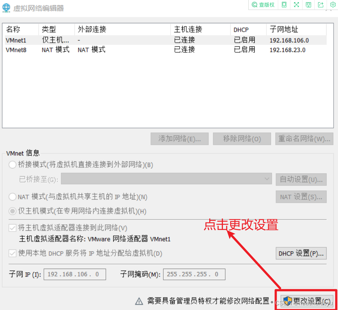Click the 重命名网络(W)... button
Screen dimensions: 338x310
point(304,139)
